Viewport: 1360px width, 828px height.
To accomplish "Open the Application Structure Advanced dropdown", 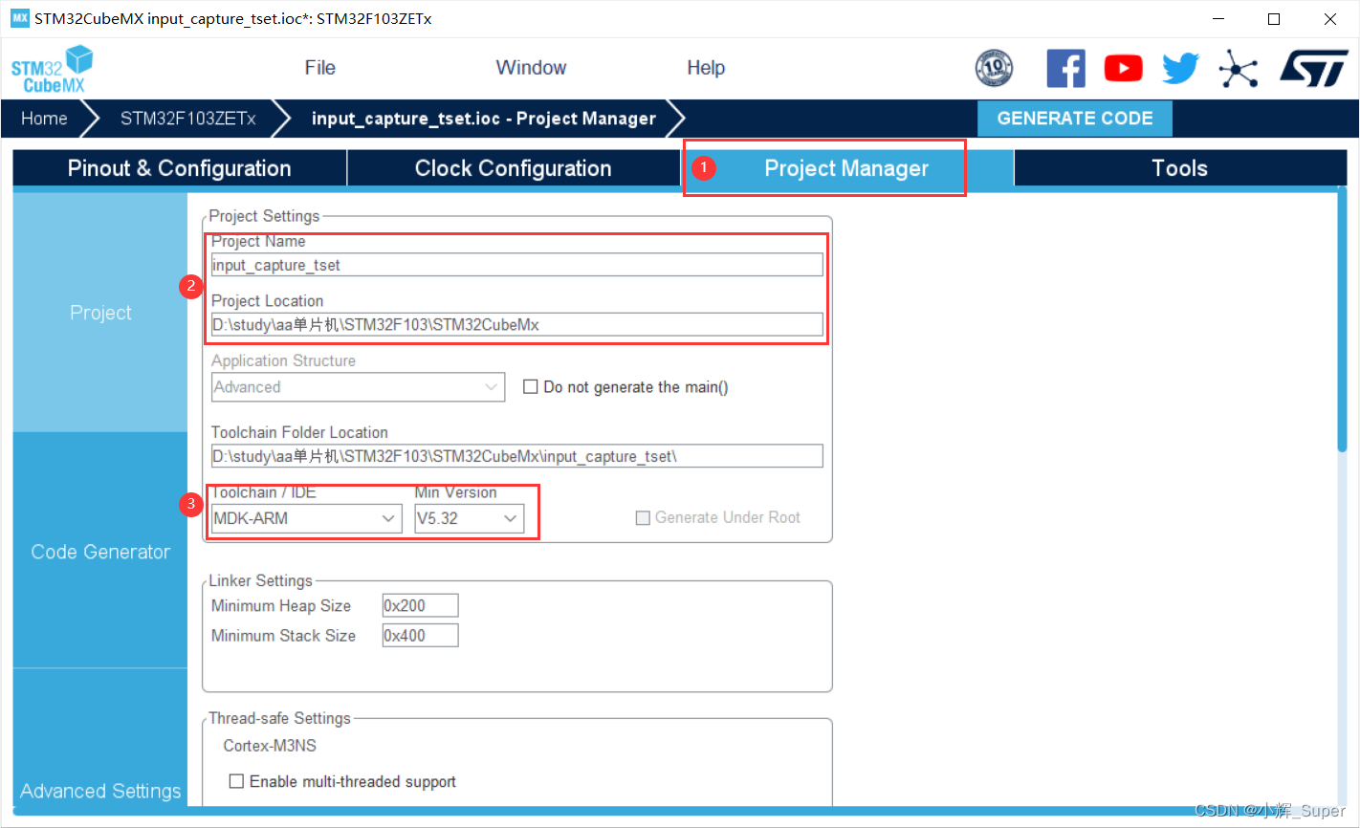I will [358, 387].
